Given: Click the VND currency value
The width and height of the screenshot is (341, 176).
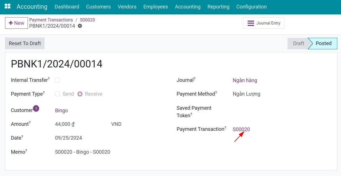Looking at the screenshot, I should coord(116,124).
